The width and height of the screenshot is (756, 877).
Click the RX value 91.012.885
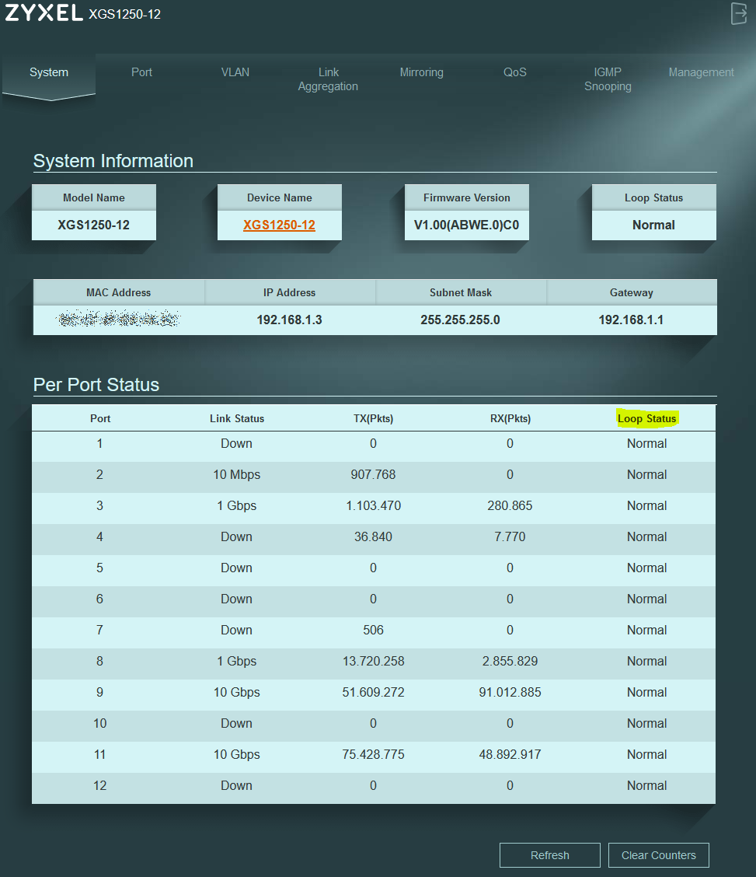pos(510,693)
